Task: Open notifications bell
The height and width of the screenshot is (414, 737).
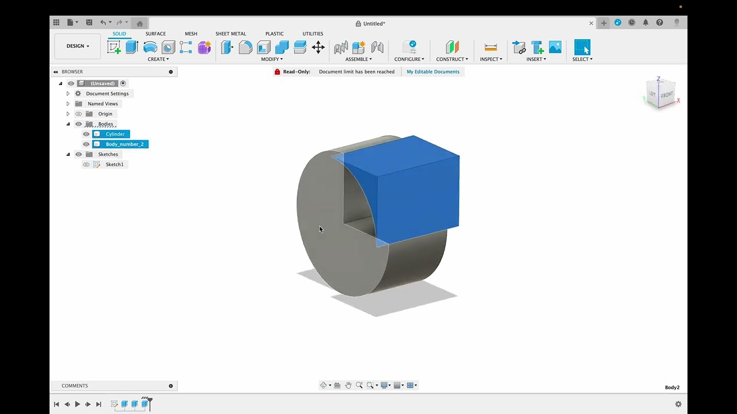Action: pos(645,22)
